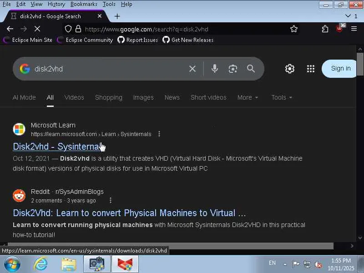This screenshot has width=364, height=273.
Task: Stop loading with the X button
Action: (x=37, y=29)
